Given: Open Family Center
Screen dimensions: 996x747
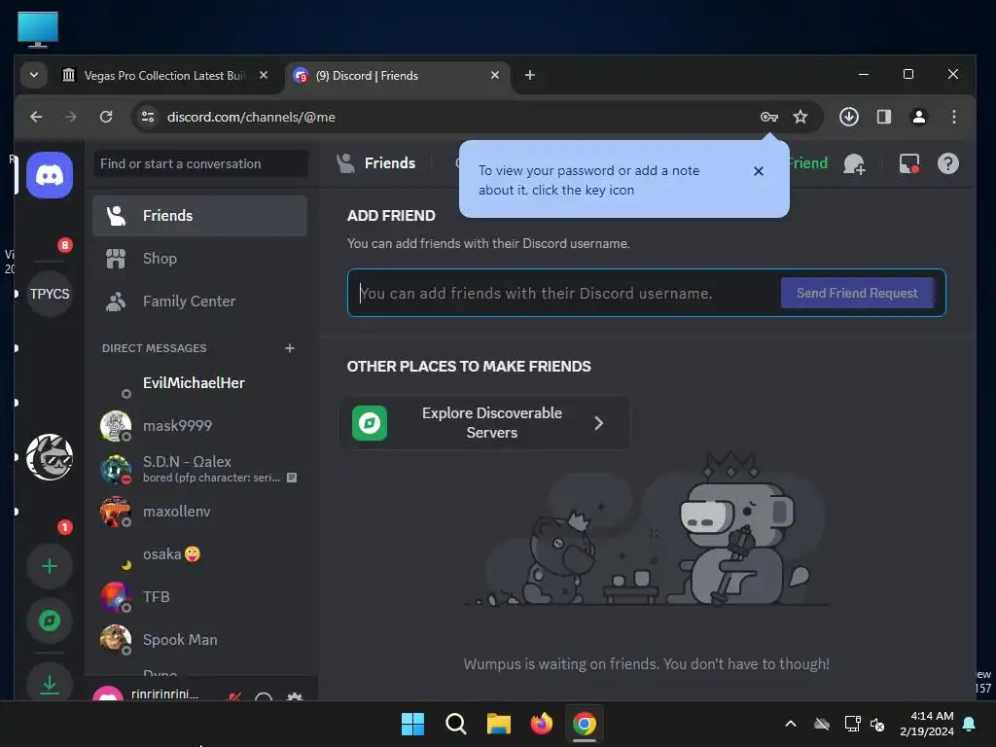Looking at the screenshot, I should point(199,302).
